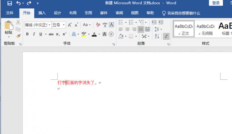The image size is (232, 134).
Task: Open the Aa change case menu
Action: pyautogui.click(x=87, y=25)
